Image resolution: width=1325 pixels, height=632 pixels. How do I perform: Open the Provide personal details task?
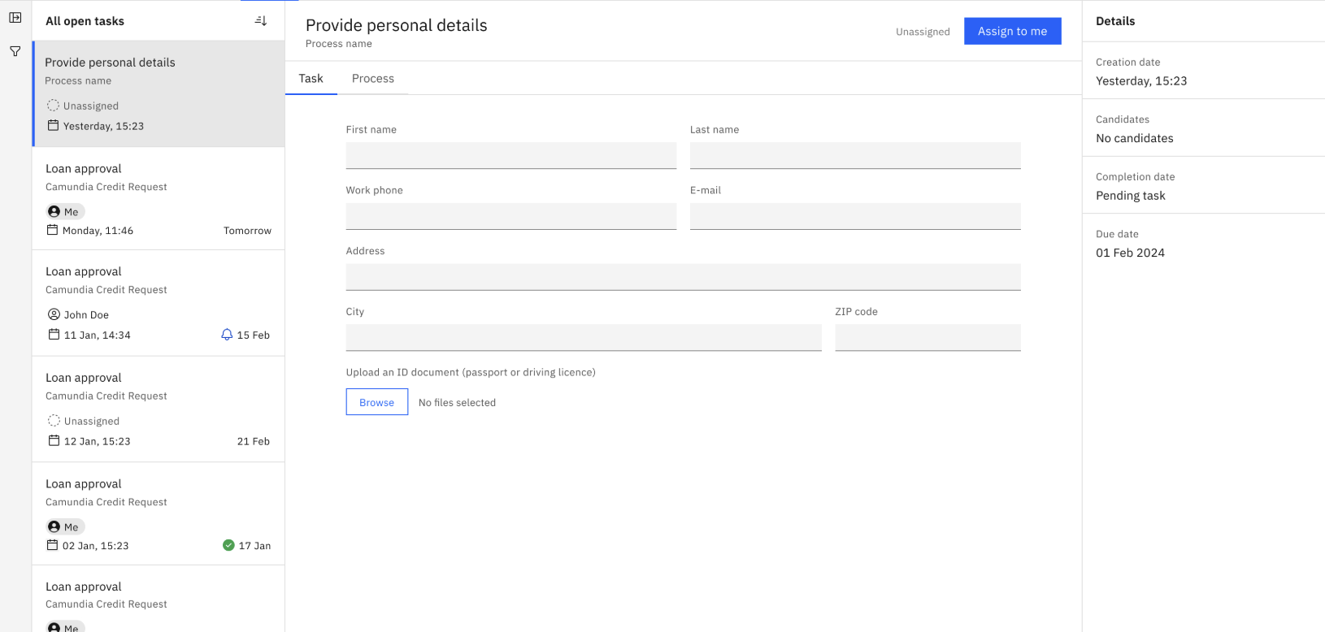pyautogui.click(x=159, y=94)
